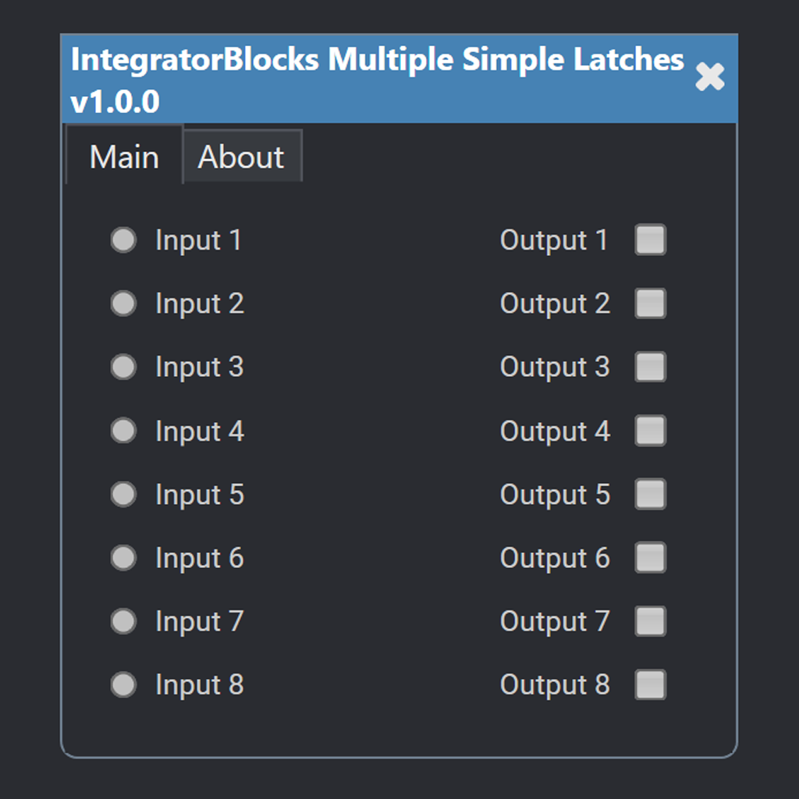Check the Output 3 box
Screen dimensions: 799x799
(x=650, y=367)
